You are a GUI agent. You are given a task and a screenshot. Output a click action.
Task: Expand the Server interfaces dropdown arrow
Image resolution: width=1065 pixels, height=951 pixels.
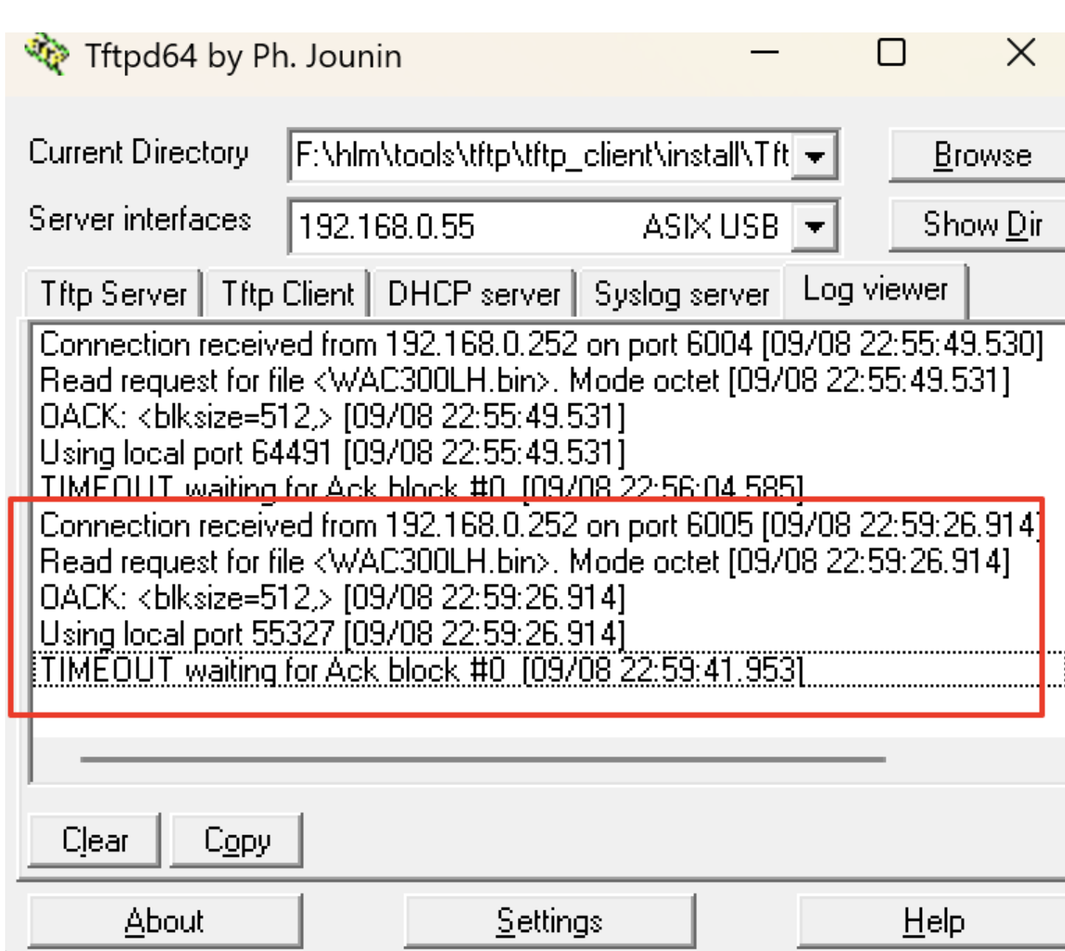[815, 226]
